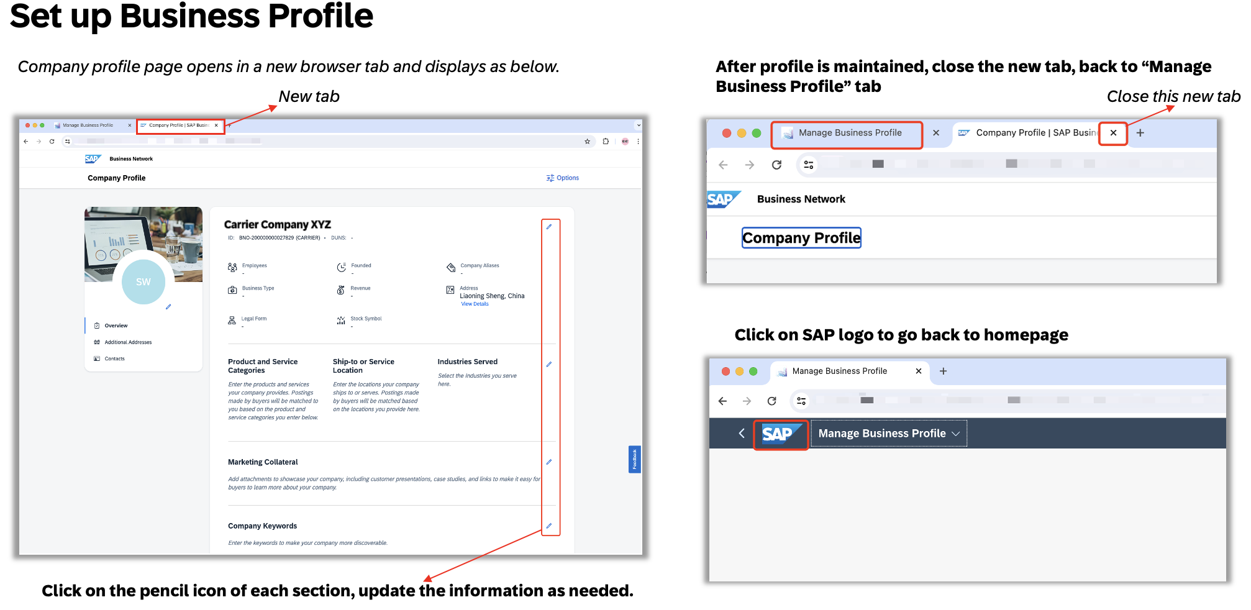The height and width of the screenshot is (610, 1251).
Task: Open site info icon in bottom-right screenshot address bar
Action: [801, 401]
